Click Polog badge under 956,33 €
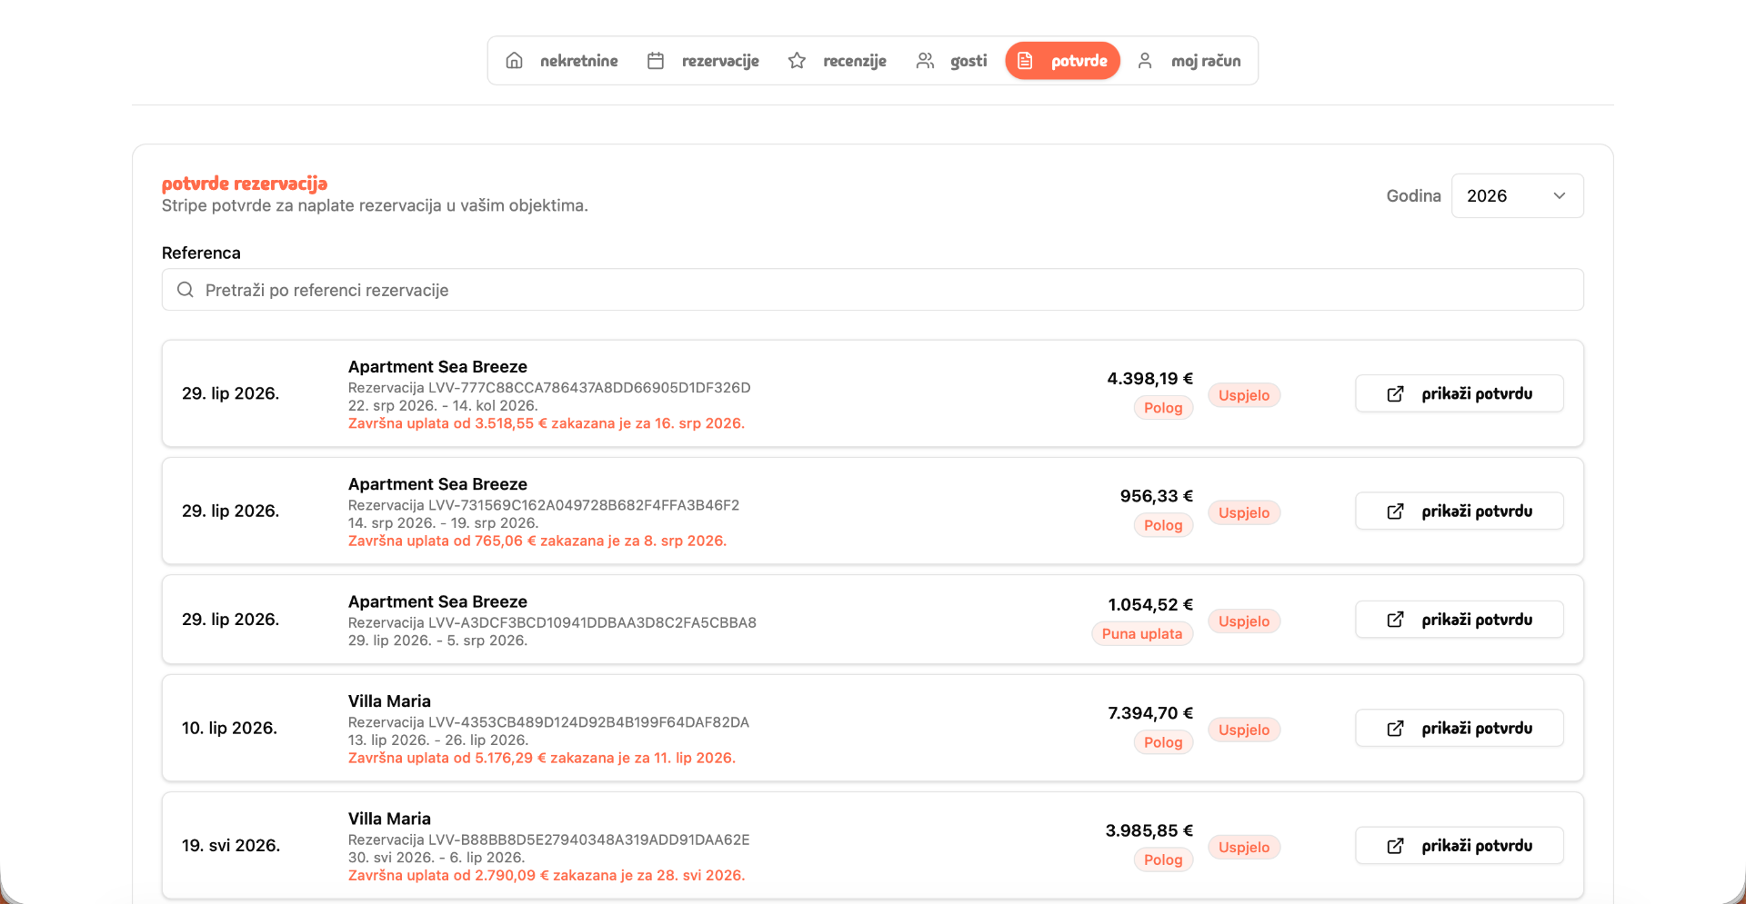 point(1163,525)
